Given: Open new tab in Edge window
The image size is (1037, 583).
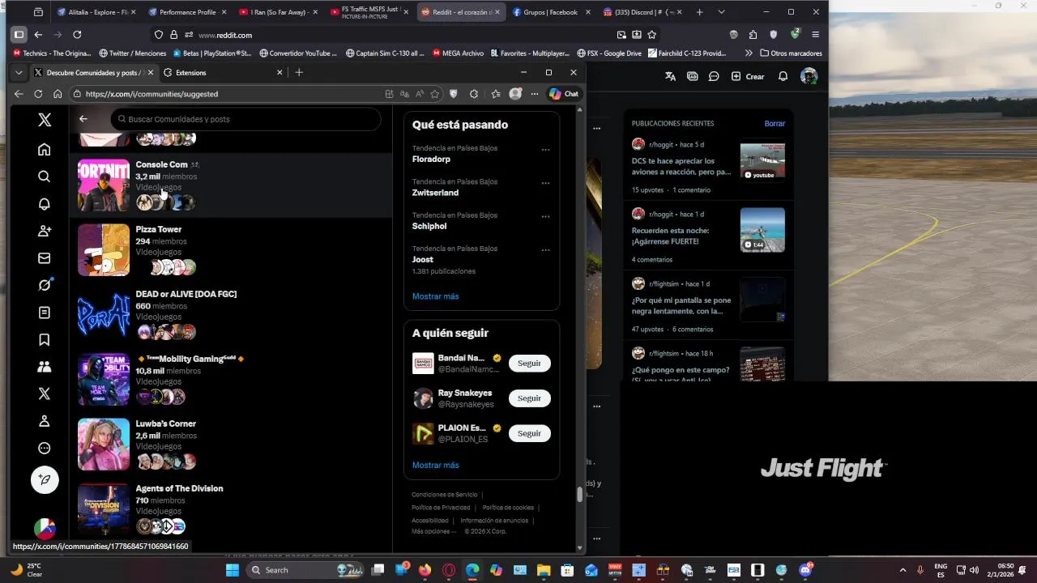Looking at the screenshot, I should coord(299,72).
